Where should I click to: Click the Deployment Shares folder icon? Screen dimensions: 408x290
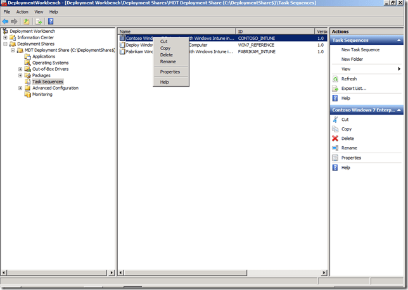click(13, 44)
